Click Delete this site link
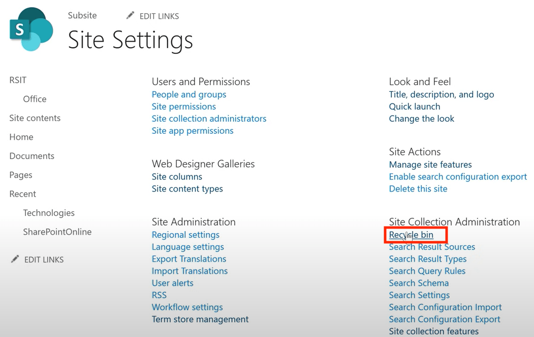Image resolution: width=534 pixels, height=337 pixels. (x=418, y=189)
